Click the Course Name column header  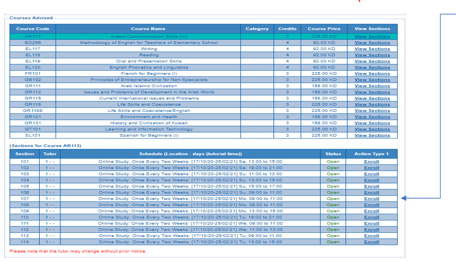[148, 29]
